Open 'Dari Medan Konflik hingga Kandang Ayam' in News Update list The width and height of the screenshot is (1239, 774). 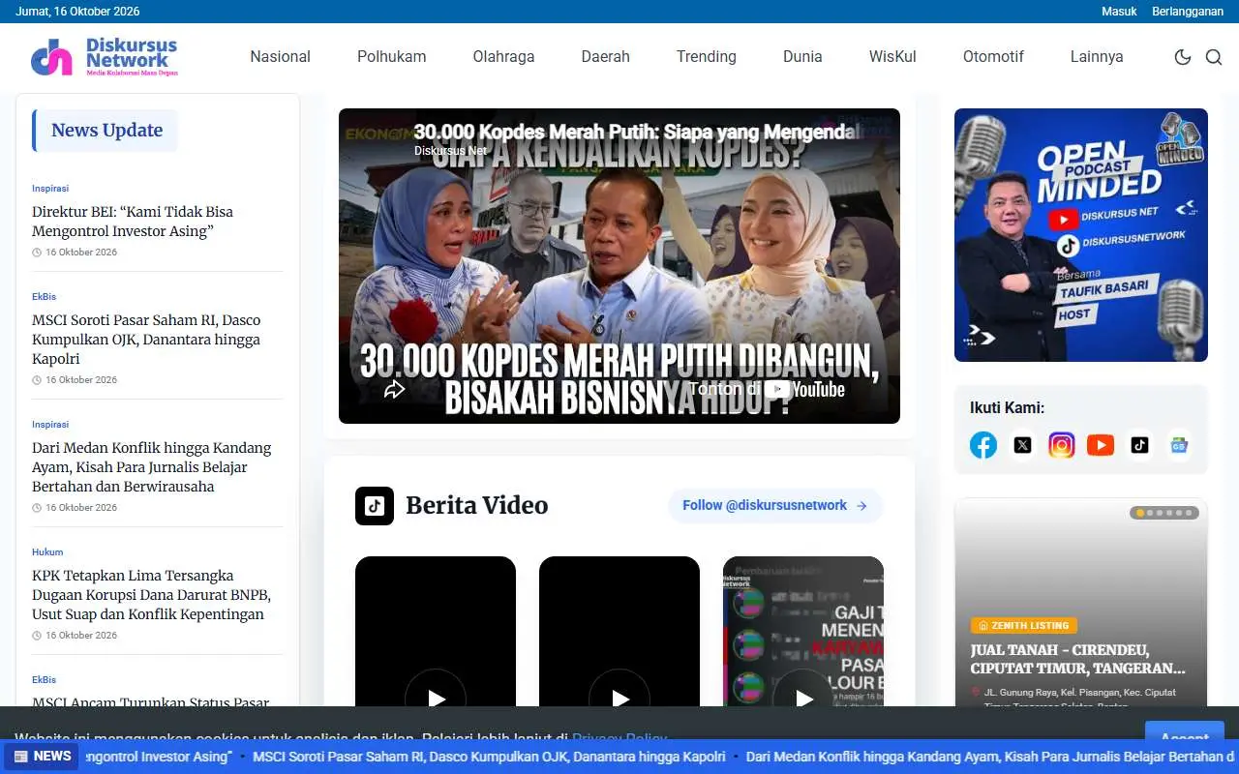coord(152,467)
